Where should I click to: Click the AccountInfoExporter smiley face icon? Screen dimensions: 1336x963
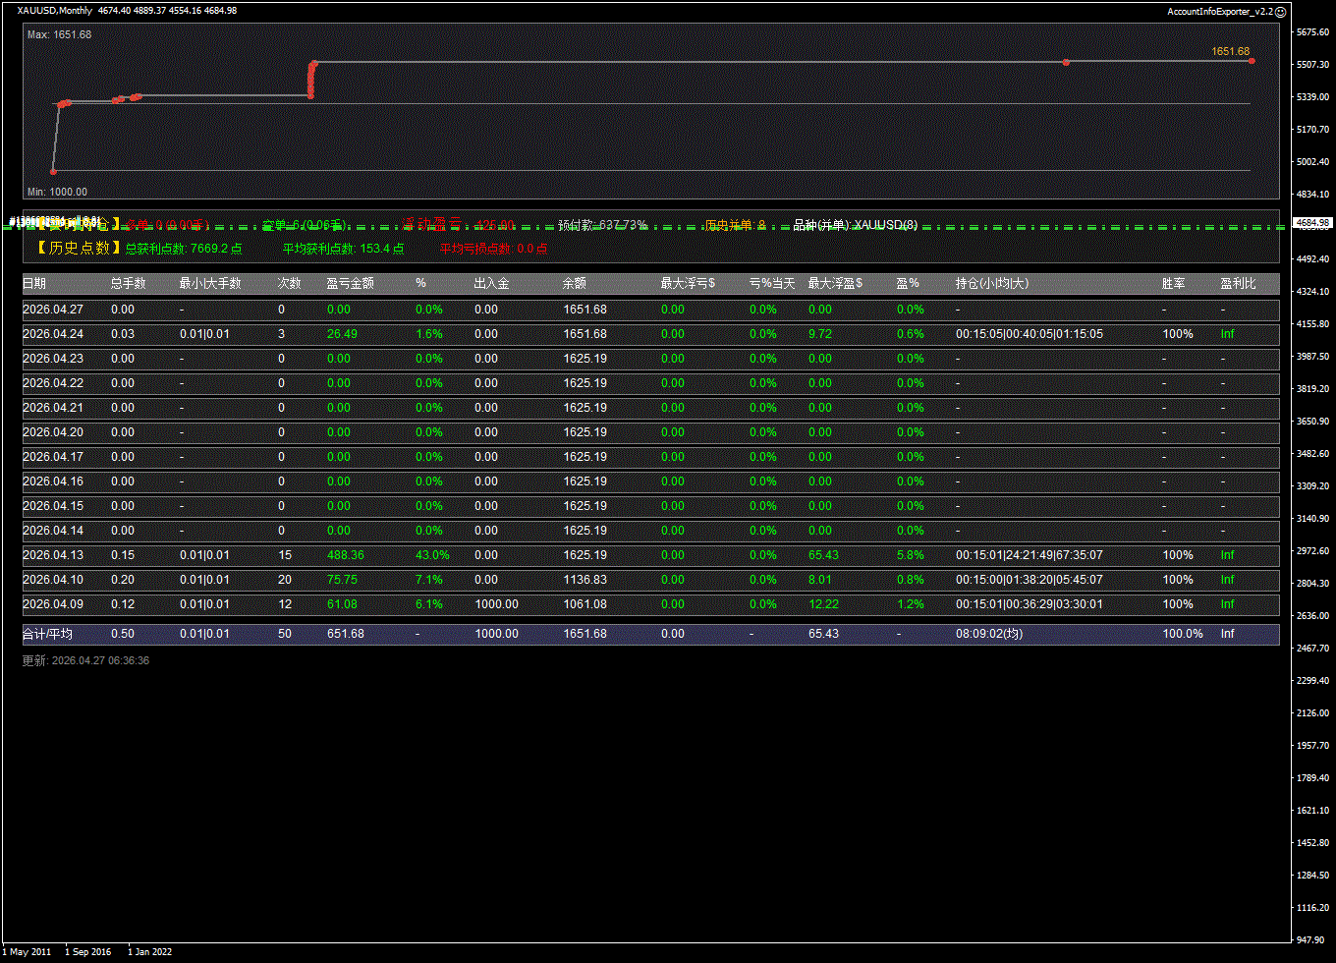[1280, 11]
